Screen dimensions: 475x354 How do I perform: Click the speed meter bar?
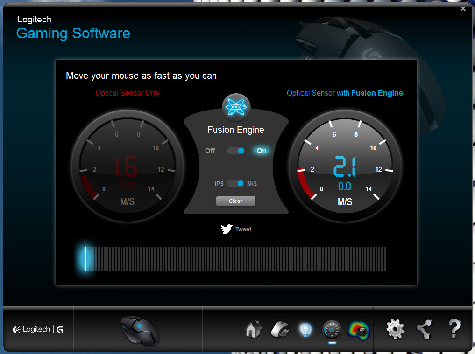pyautogui.click(x=235, y=259)
